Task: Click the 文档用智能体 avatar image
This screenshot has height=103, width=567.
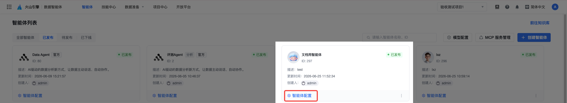Action: 293,57
